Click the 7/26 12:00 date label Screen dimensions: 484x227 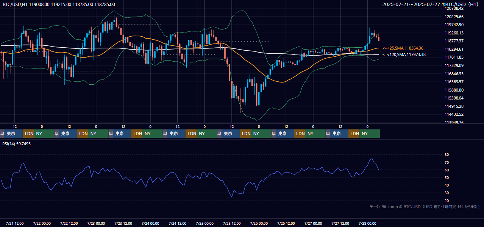286,223
